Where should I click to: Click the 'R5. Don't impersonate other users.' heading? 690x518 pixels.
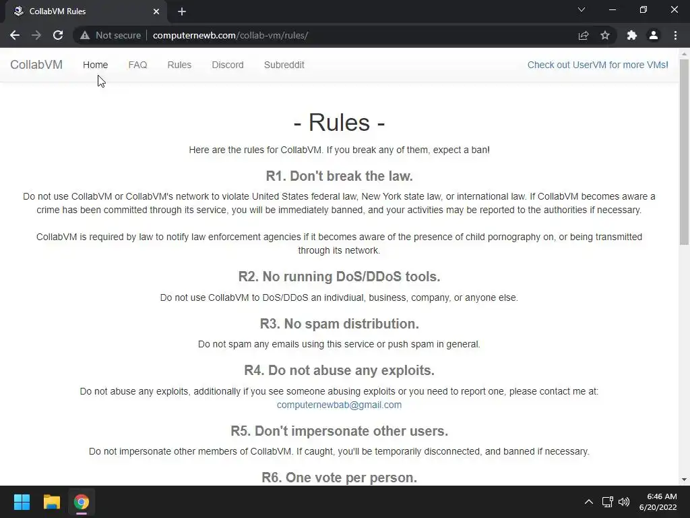click(340, 431)
